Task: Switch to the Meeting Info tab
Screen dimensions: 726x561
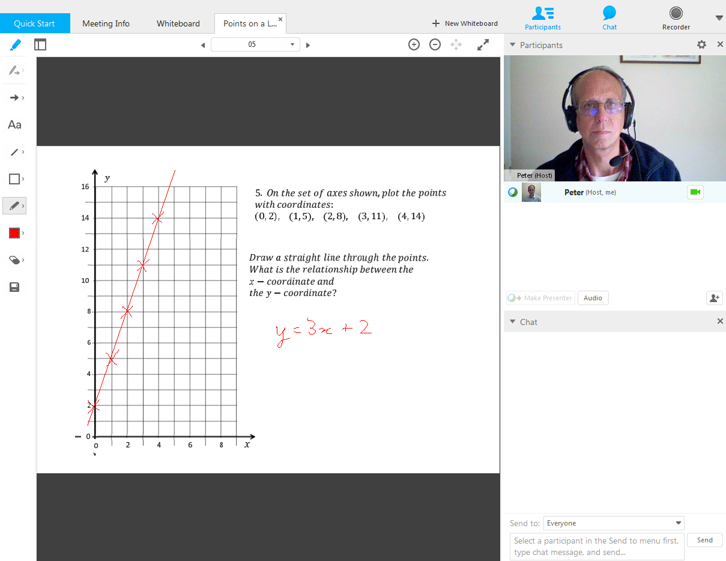Action: 106,23
